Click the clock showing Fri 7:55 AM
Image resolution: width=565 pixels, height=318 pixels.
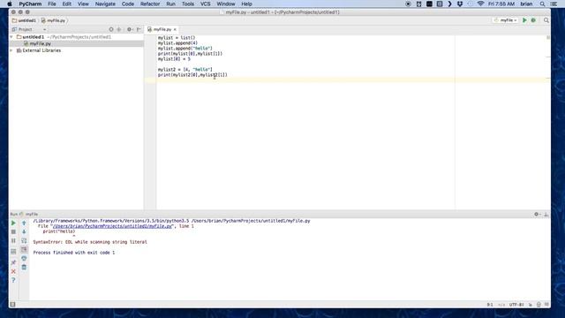click(x=501, y=4)
